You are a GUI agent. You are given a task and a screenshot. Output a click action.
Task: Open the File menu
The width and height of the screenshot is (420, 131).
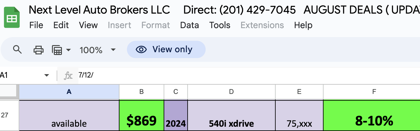[x=36, y=25]
